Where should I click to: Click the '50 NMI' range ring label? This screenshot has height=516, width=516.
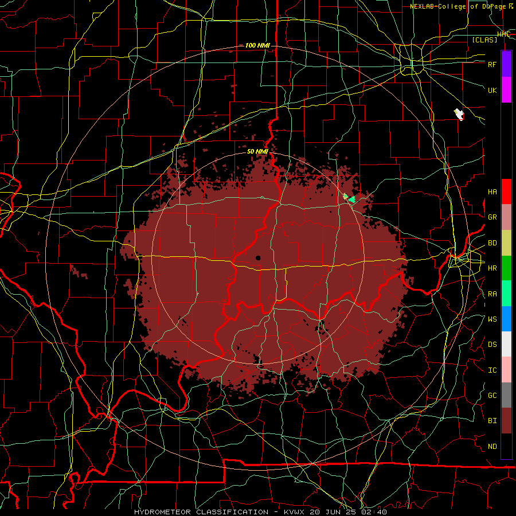tap(257, 151)
